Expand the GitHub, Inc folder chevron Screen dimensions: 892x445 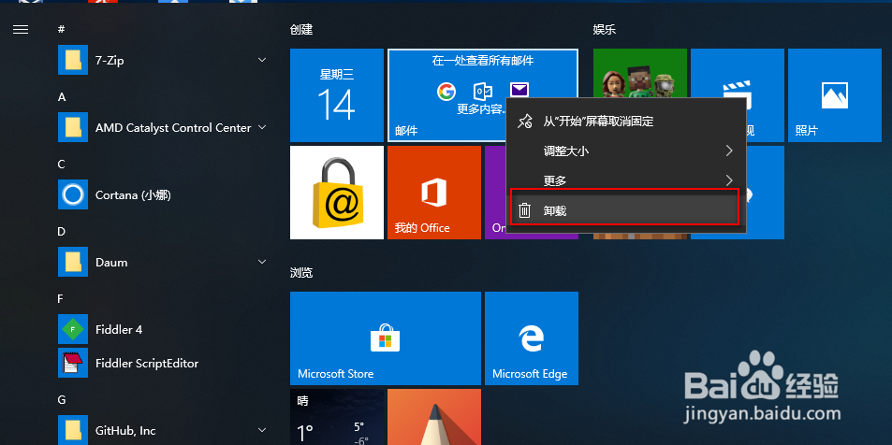pyautogui.click(x=262, y=430)
